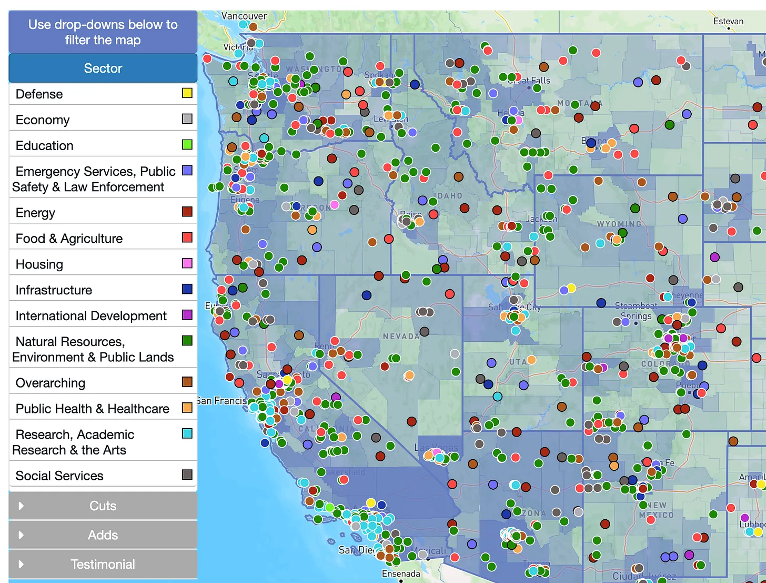Screen dimensions: 766x583
Task: Collapse the Sector panel header
Action: click(x=103, y=68)
